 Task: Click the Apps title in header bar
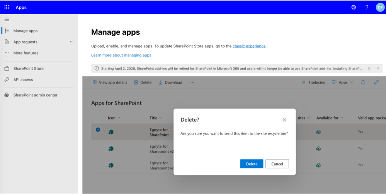pos(21,7)
